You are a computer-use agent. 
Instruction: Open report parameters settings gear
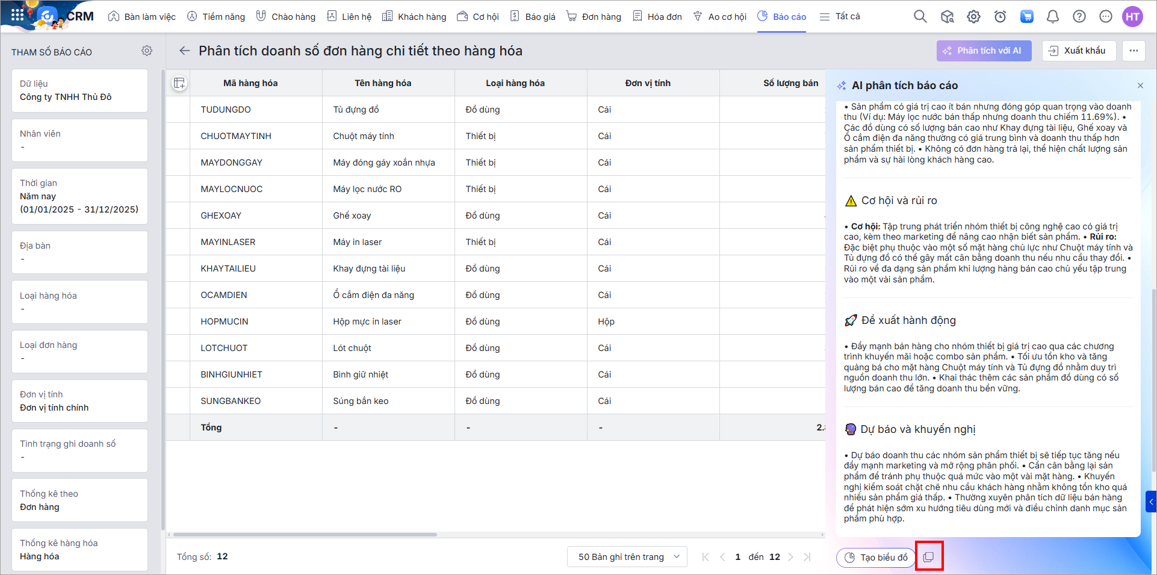pos(147,51)
